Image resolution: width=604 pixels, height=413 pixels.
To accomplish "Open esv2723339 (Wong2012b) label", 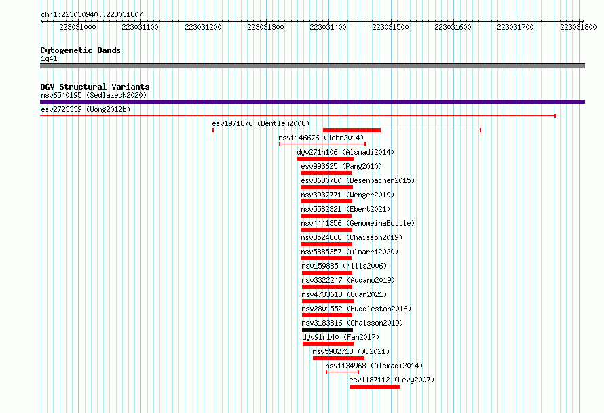I will click(86, 109).
